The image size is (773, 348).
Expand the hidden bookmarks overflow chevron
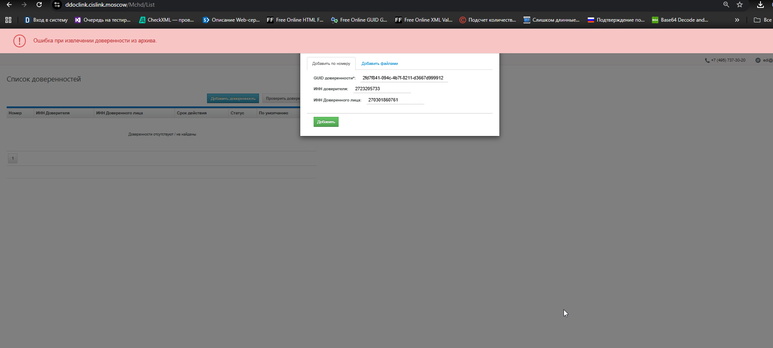click(x=737, y=20)
